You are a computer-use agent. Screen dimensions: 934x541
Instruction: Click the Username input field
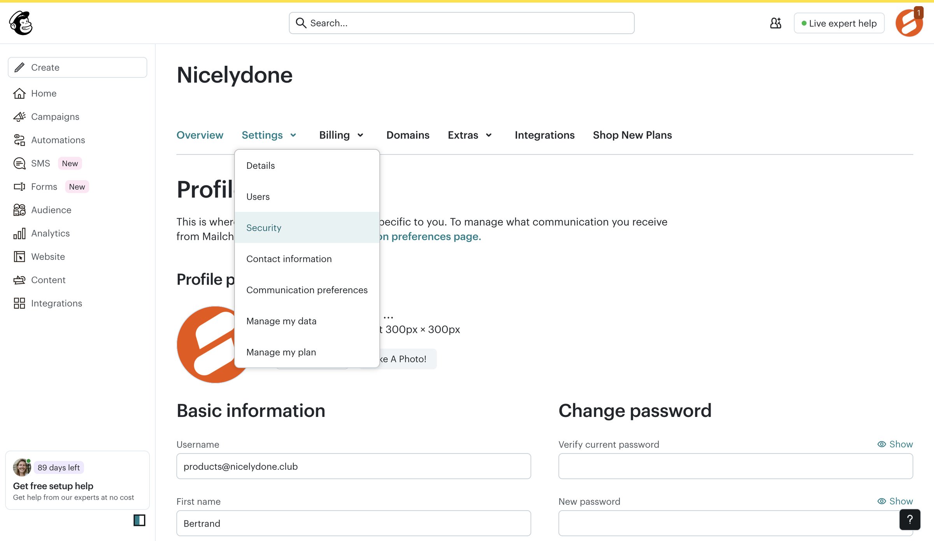pos(353,466)
